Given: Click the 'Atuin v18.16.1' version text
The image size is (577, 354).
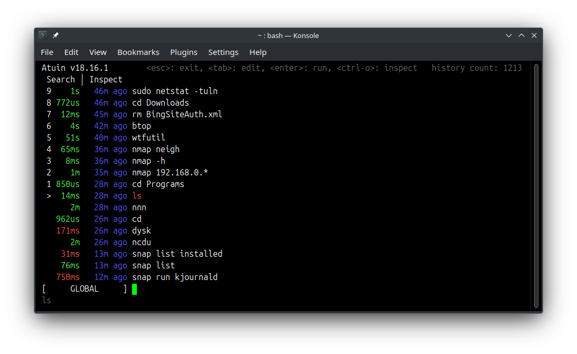Looking at the screenshot, I should pos(75,68).
